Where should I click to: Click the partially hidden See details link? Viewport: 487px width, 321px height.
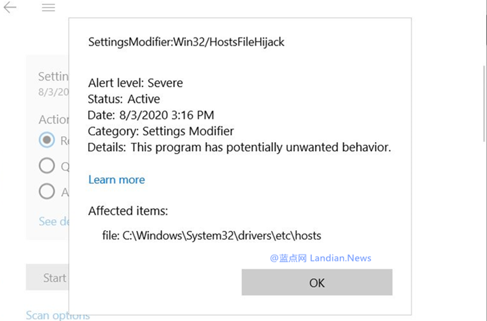click(54, 221)
